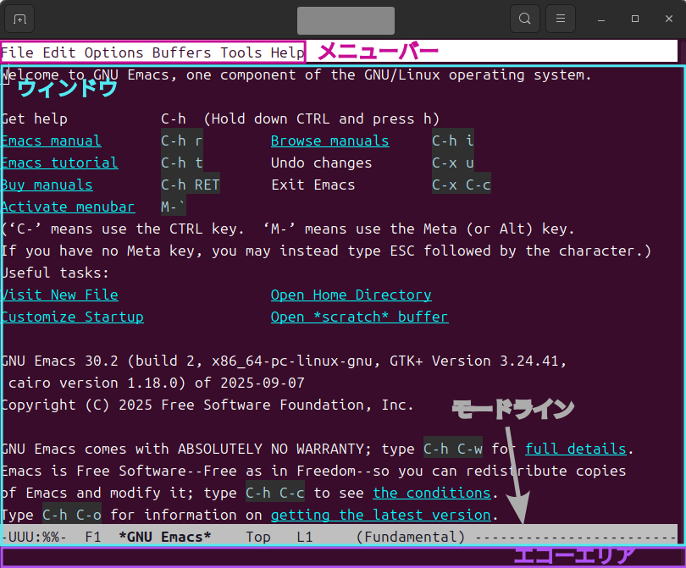Click the C-x C-c key binding text
The width and height of the screenshot is (686, 568).
(461, 185)
